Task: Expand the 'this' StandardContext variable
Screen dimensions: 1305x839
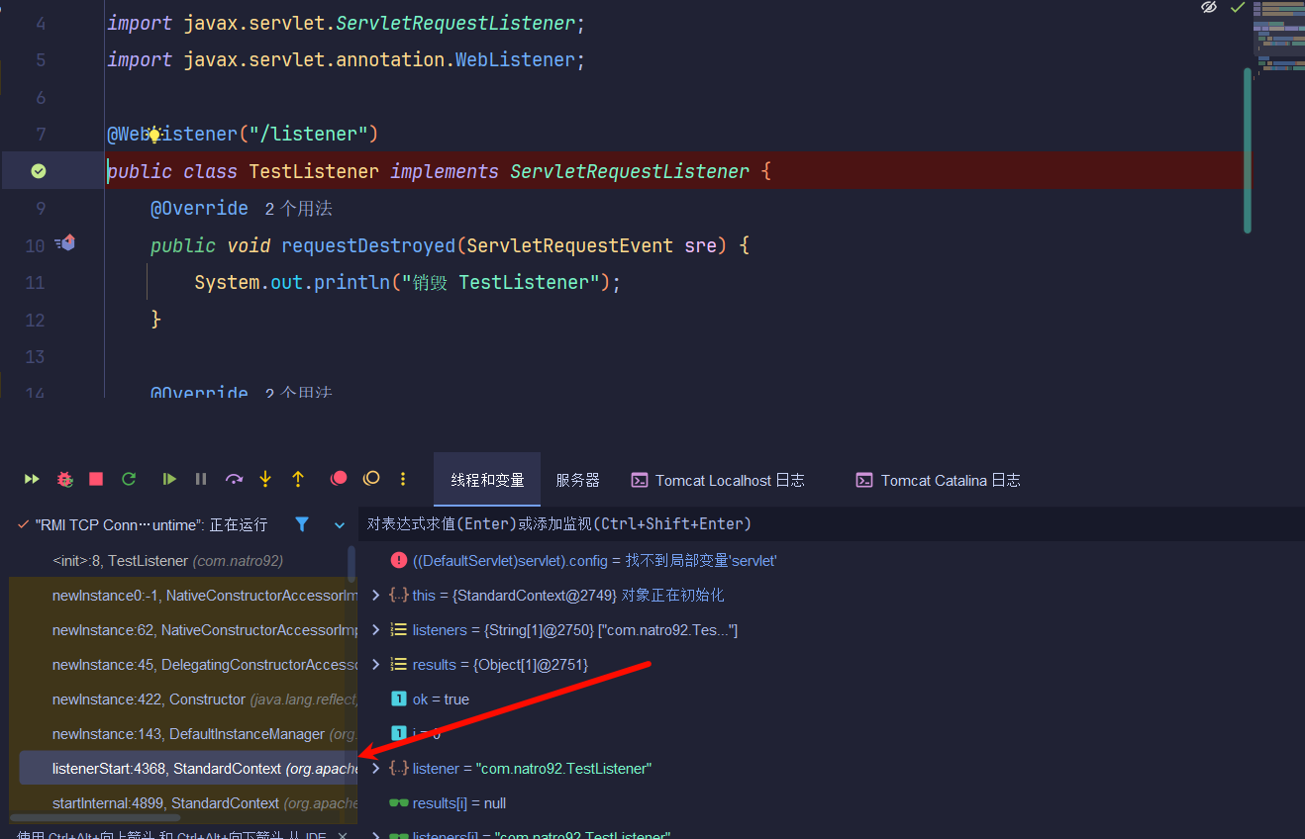Action: coord(375,596)
